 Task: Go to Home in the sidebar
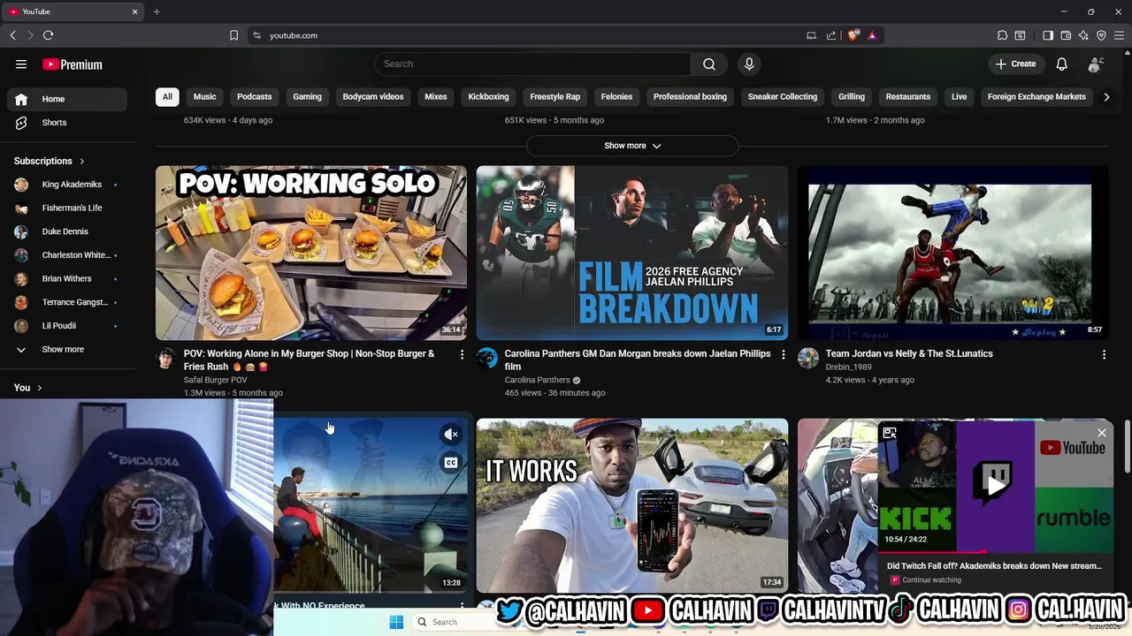[x=67, y=99]
